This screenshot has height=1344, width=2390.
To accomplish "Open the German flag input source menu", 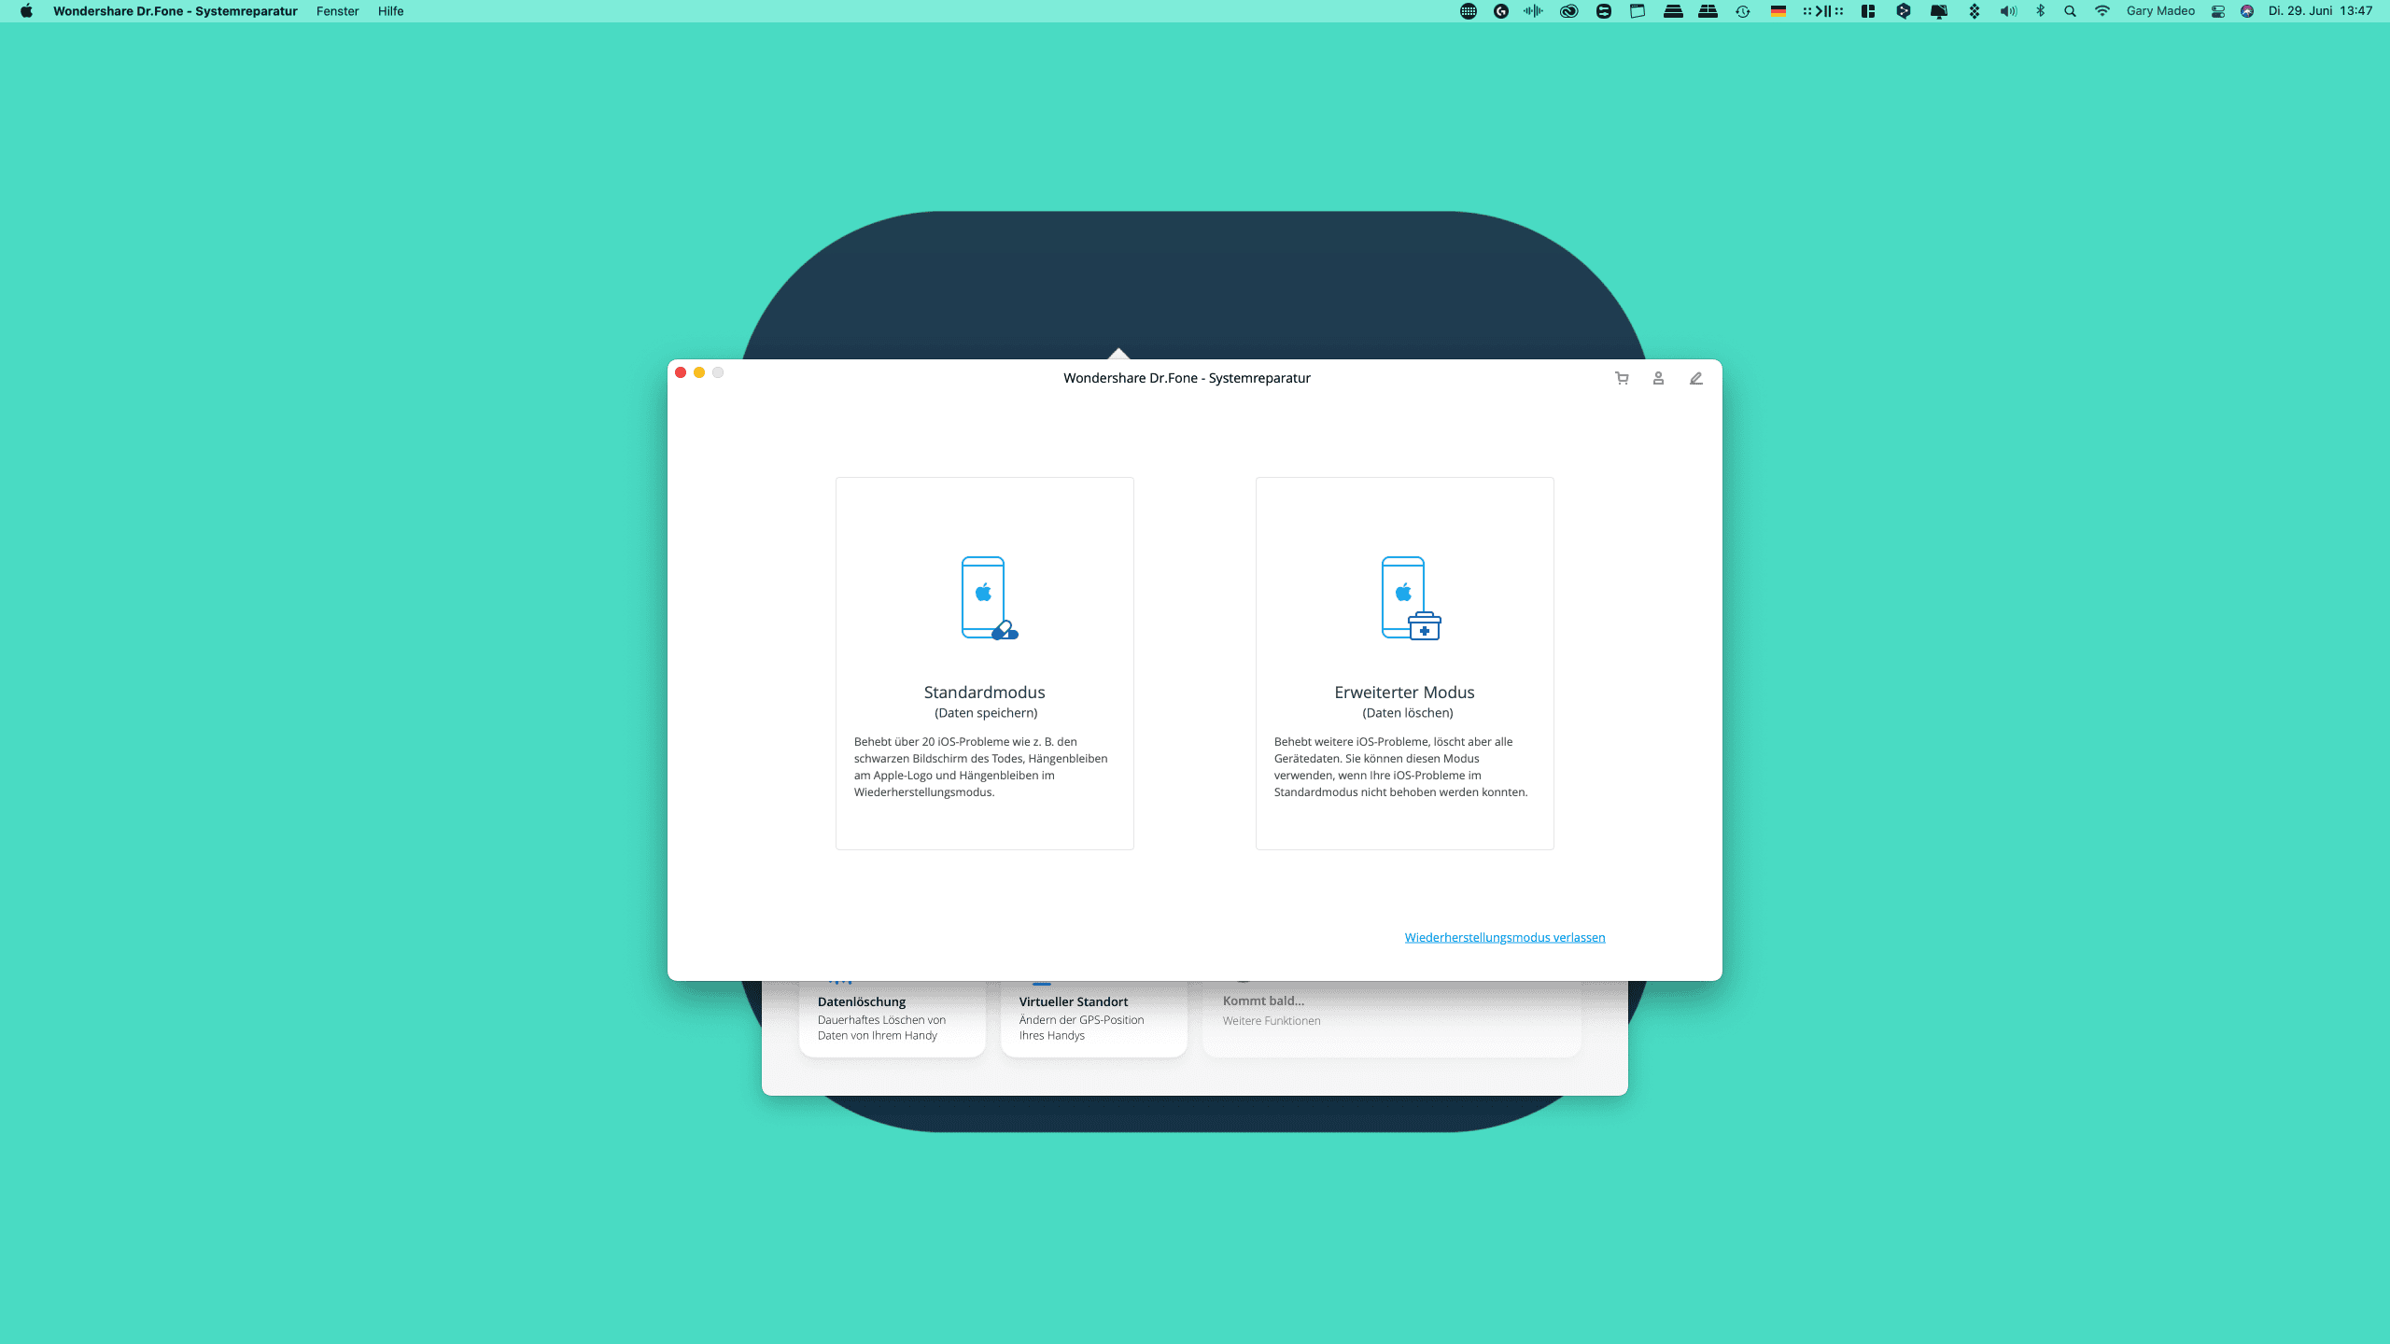I will pyautogui.click(x=1778, y=11).
